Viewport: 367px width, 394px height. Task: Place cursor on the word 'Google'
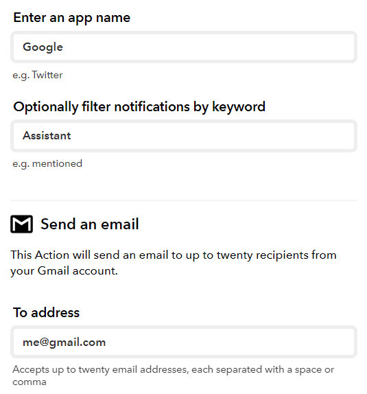click(x=43, y=47)
